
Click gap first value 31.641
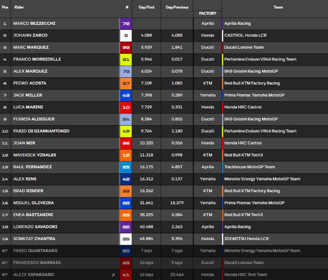[x=146, y=203]
